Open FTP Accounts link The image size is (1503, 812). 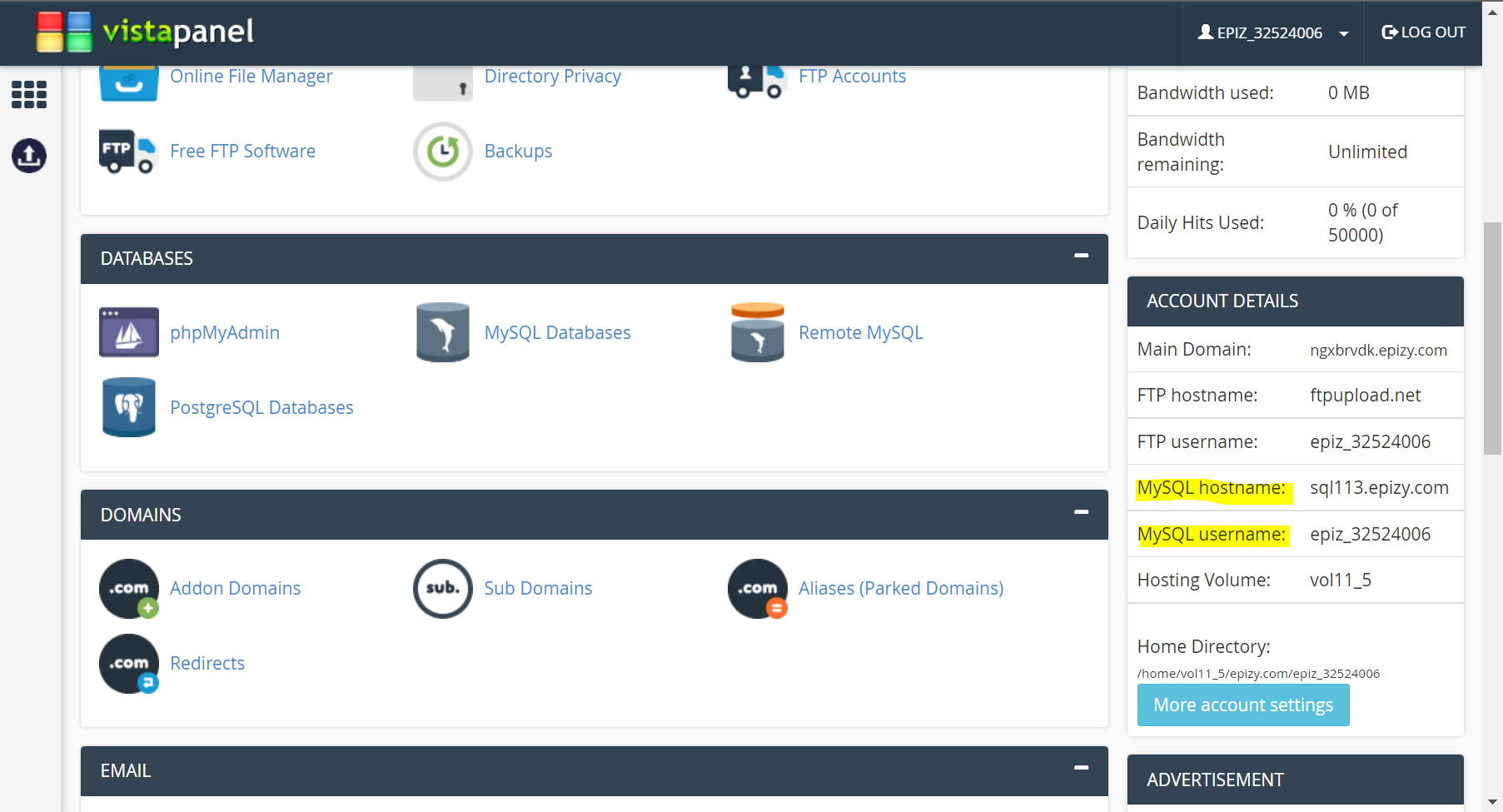click(853, 77)
